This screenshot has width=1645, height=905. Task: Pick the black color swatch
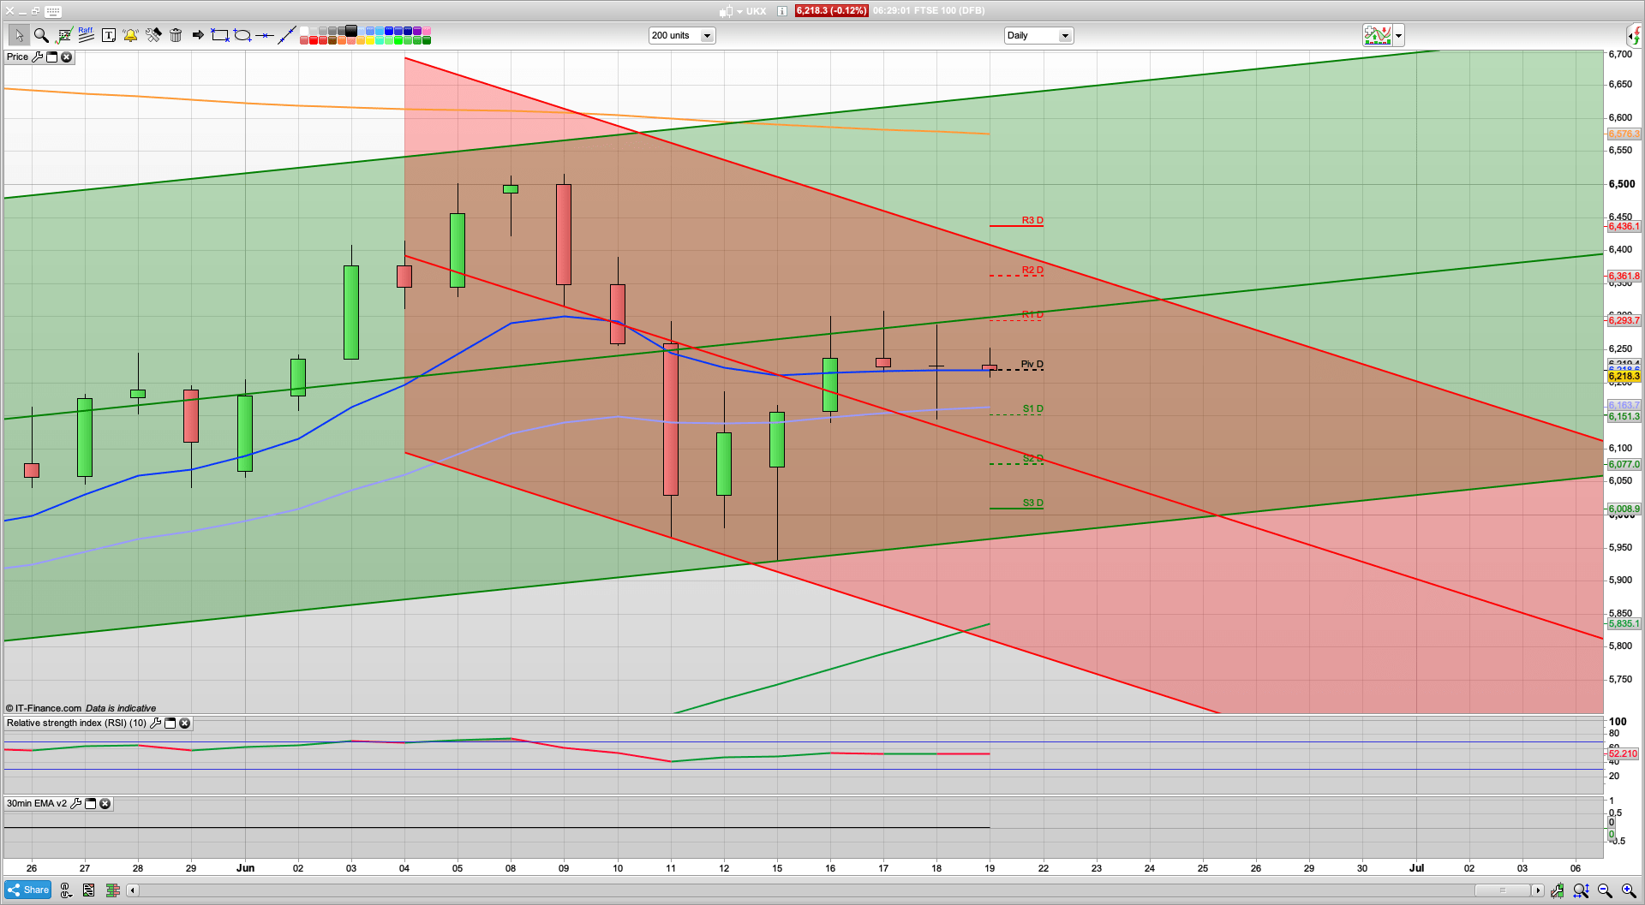(351, 31)
